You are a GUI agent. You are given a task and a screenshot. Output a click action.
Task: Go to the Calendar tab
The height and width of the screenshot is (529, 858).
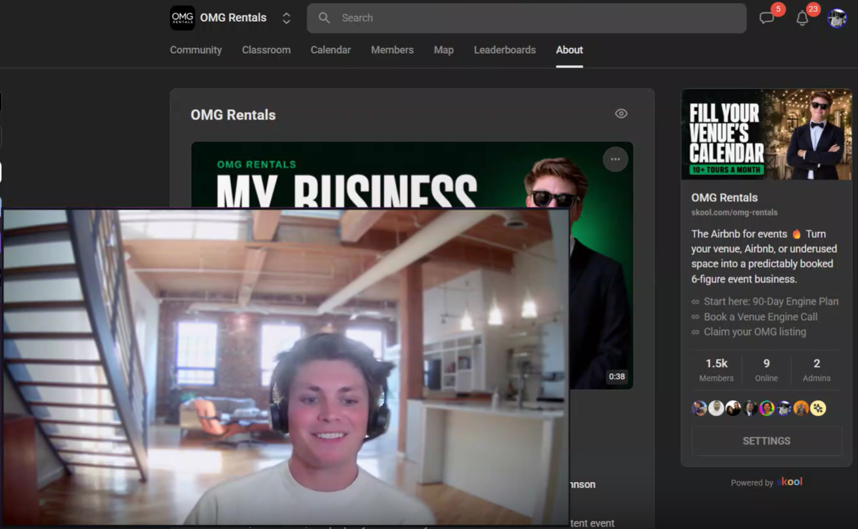(331, 50)
